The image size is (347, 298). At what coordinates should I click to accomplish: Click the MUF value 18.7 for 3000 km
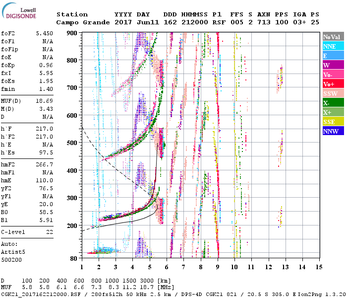click(x=147, y=288)
